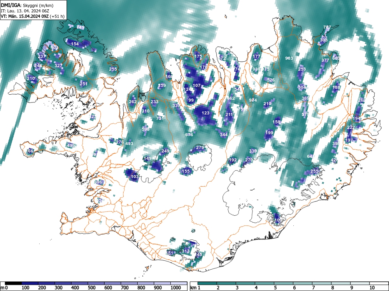
Task: Click the visibility value 499
Action: coord(71,145)
